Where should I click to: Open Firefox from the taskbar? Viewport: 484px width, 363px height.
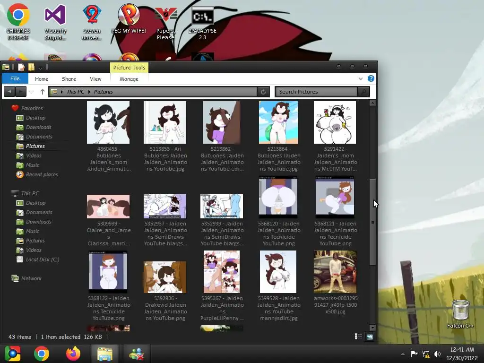[73, 354]
